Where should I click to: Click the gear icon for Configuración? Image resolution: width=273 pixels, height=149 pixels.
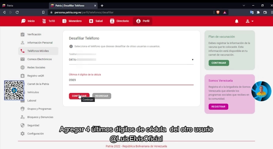coord(23,133)
